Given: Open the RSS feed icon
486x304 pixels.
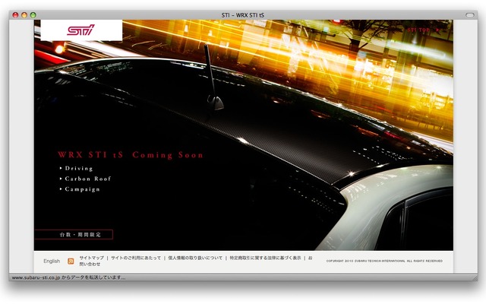Looking at the screenshot, I should (x=71, y=261).
